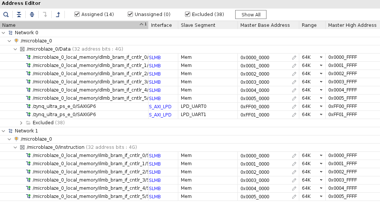Edit base address of ilmb_bram_if_cntlr_4 pencil icon
The image size is (380, 202).
pyautogui.click(x=294, y=189)
